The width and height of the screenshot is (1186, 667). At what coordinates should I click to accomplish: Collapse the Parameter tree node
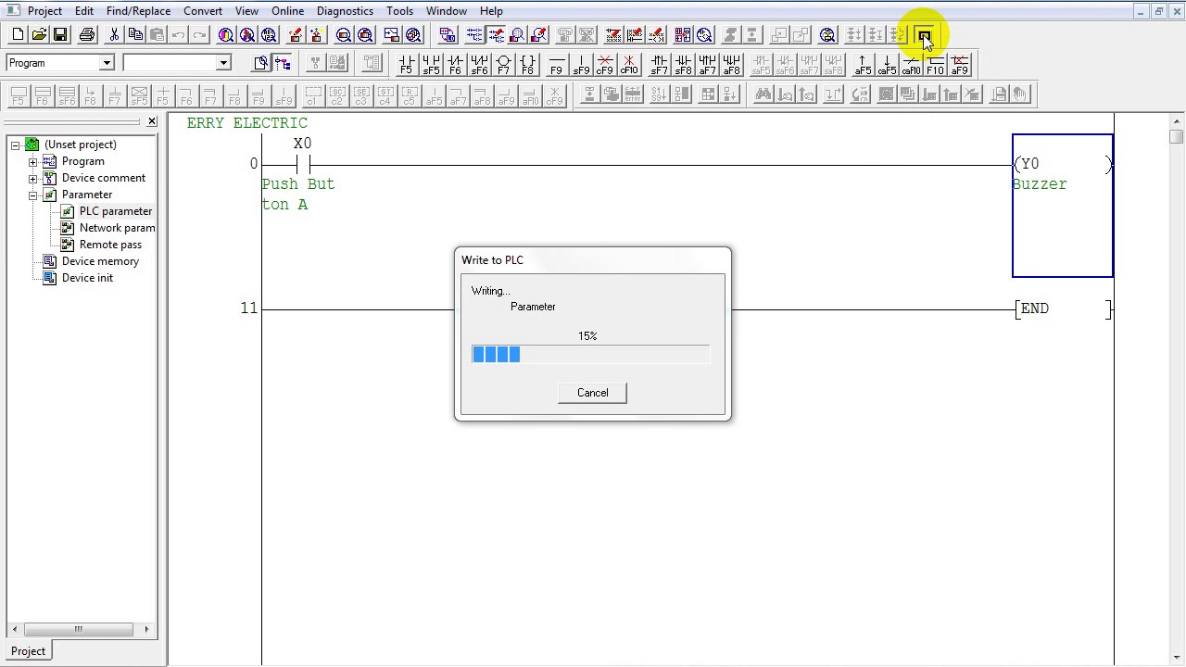(33, 195)
